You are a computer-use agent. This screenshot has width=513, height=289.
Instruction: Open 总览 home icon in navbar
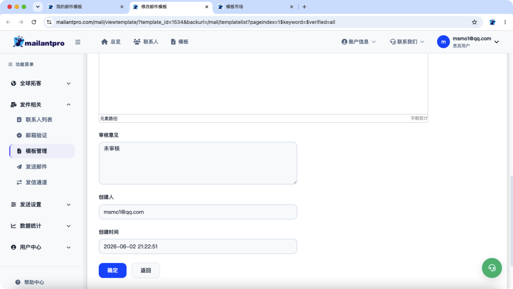click(x=105, y=42)
